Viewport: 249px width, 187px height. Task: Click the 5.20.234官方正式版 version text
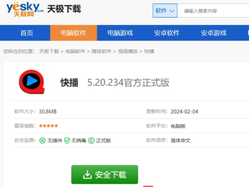[128, 83]
